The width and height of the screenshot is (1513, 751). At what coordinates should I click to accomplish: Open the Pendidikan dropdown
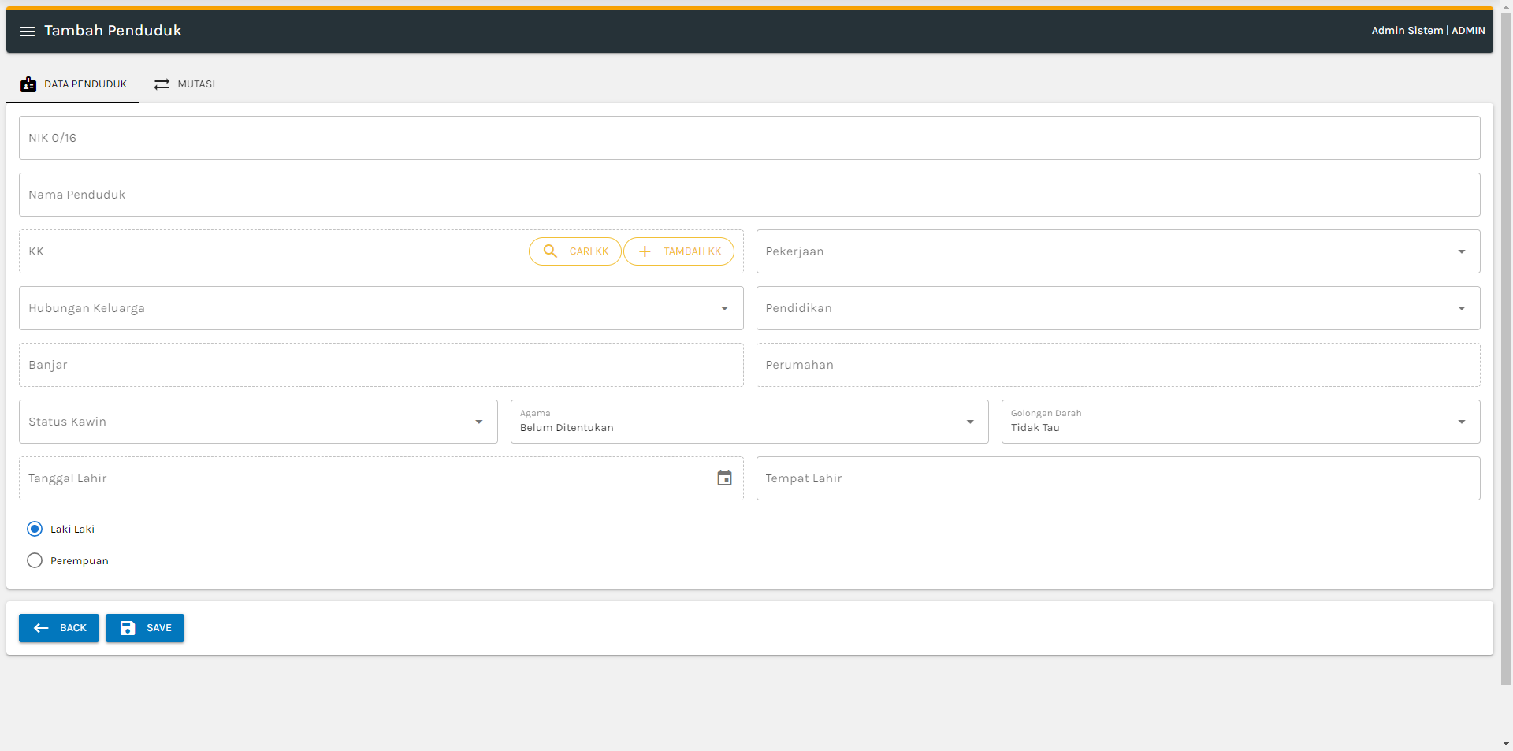pyautogui.click(x=1461, y=308)
